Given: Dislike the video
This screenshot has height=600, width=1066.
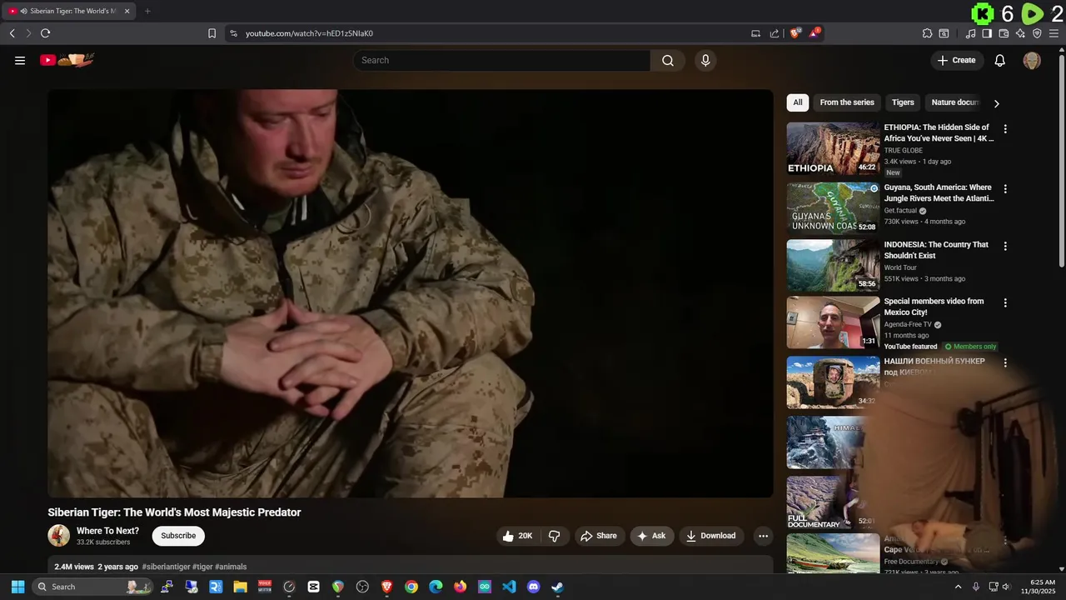Looking at the screenshot, I should click(x=554, y=536).
